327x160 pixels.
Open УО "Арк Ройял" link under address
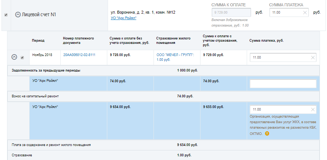tap(124, 18)
